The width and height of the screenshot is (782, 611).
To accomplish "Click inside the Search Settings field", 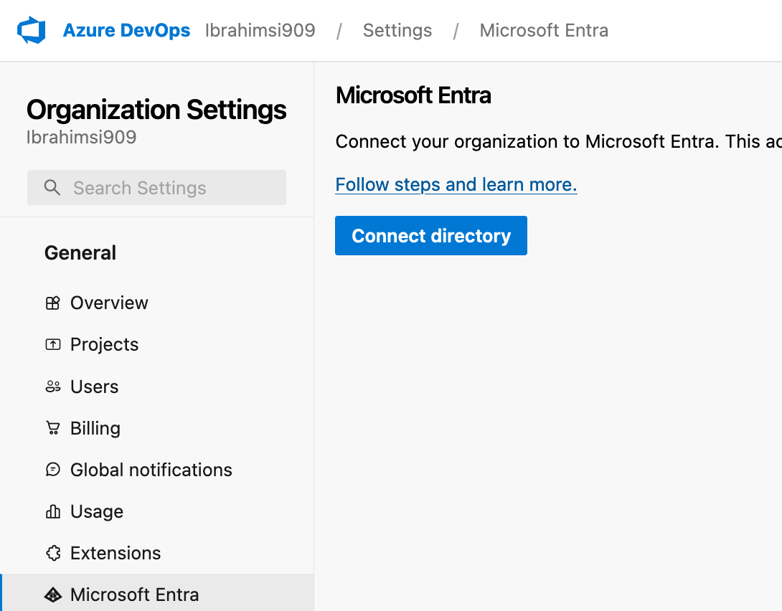I will click(156, 187).
